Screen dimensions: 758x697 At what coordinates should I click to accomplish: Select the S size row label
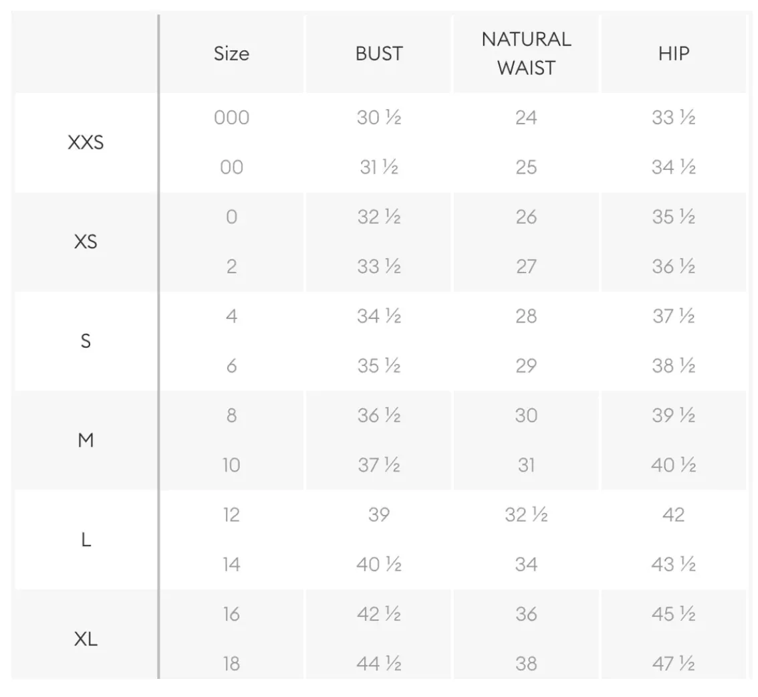point(86,341)
